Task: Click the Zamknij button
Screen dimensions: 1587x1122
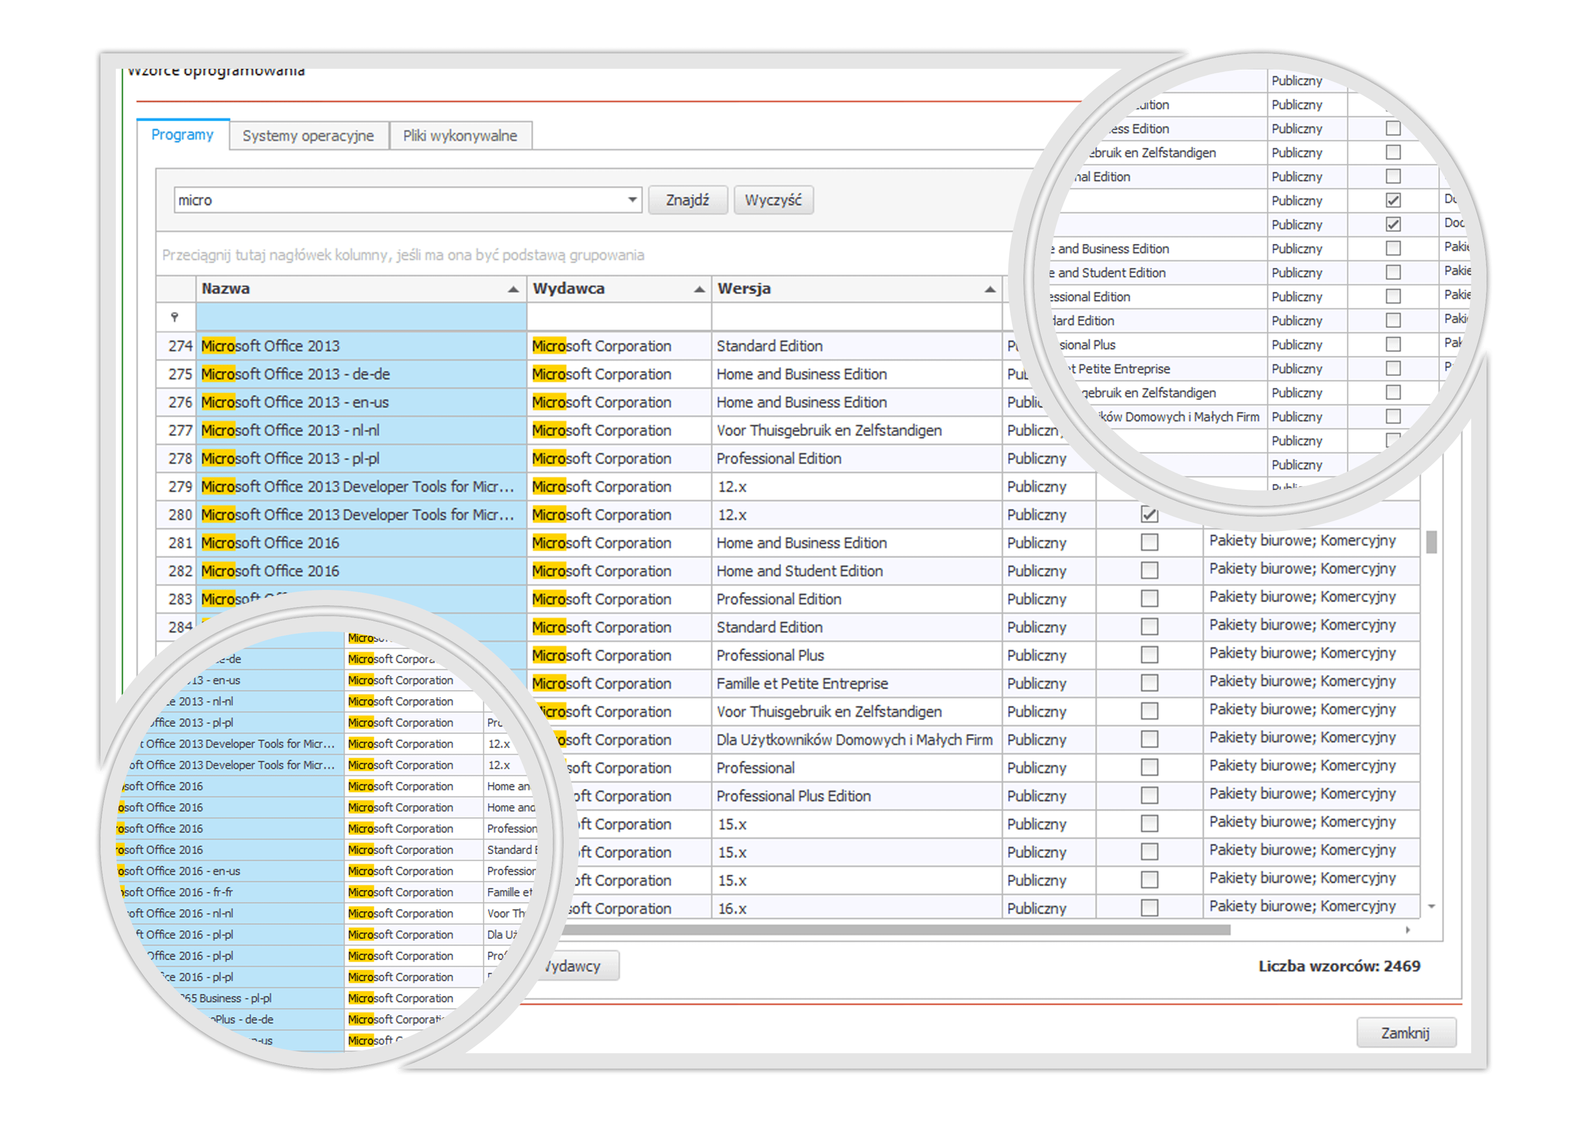Action: [x=1405, y=1033]
